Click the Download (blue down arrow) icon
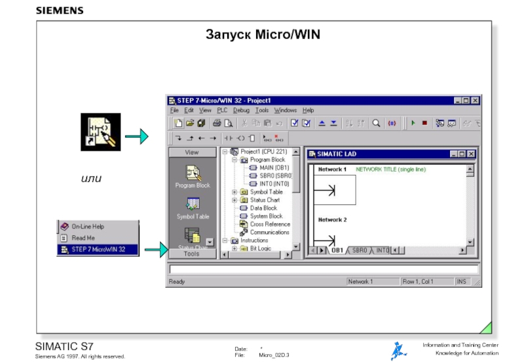The height and width of the screenshot is (363, 524). (x=333, y=123)
